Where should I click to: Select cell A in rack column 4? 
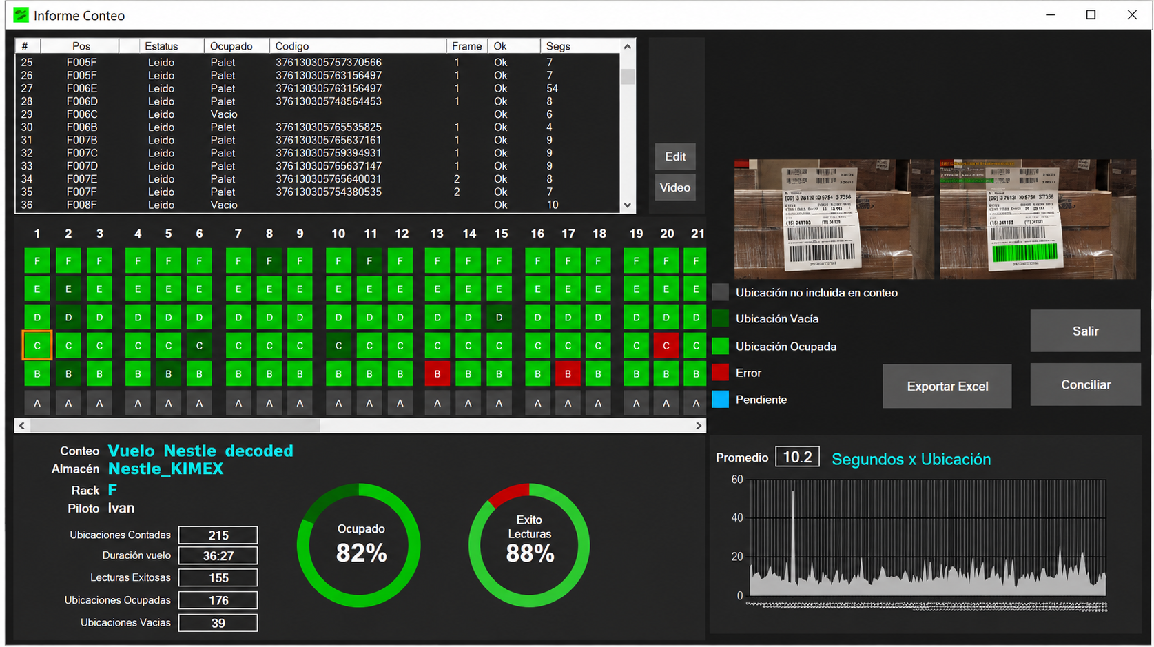138,403
